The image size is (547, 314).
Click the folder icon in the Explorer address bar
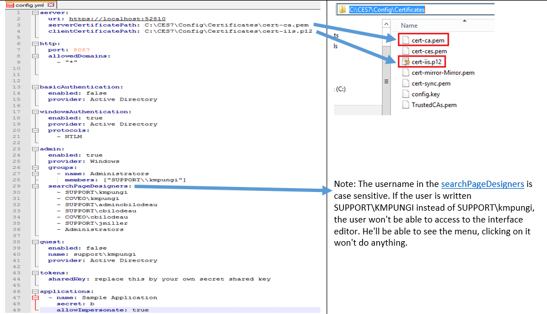pyautogui.click(x=342, y=10)
